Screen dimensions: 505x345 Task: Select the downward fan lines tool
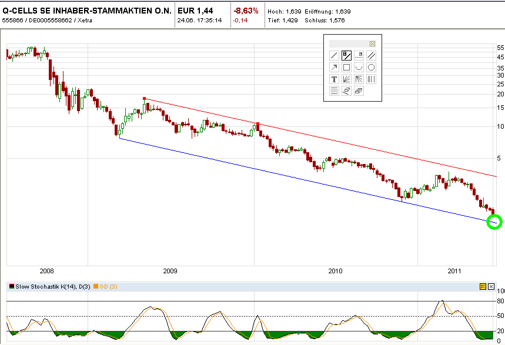click(359, 79)
